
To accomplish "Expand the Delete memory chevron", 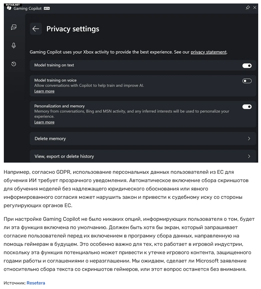I will coord(249,139).
